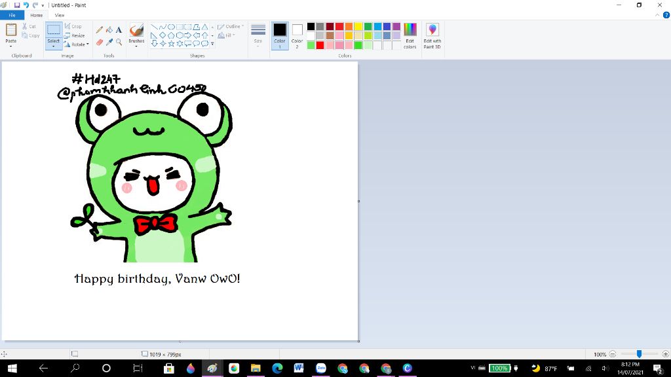
Task: Select the Pencil tool
Action: click(x=100, y=29)
